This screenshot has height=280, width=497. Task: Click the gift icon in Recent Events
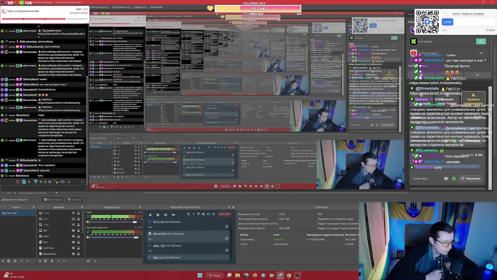158,214
